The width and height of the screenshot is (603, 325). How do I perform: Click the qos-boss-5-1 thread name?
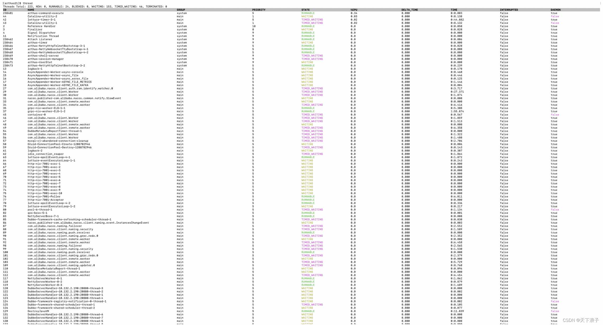(38, 213)
